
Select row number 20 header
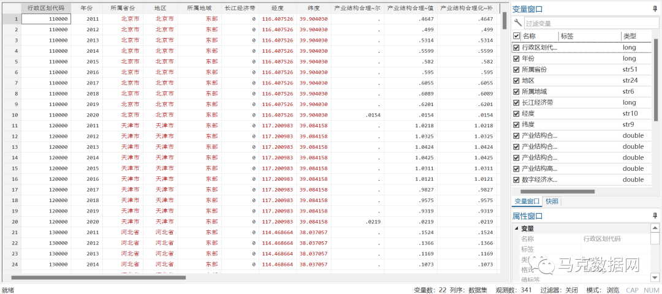click(x=11, y=222)
